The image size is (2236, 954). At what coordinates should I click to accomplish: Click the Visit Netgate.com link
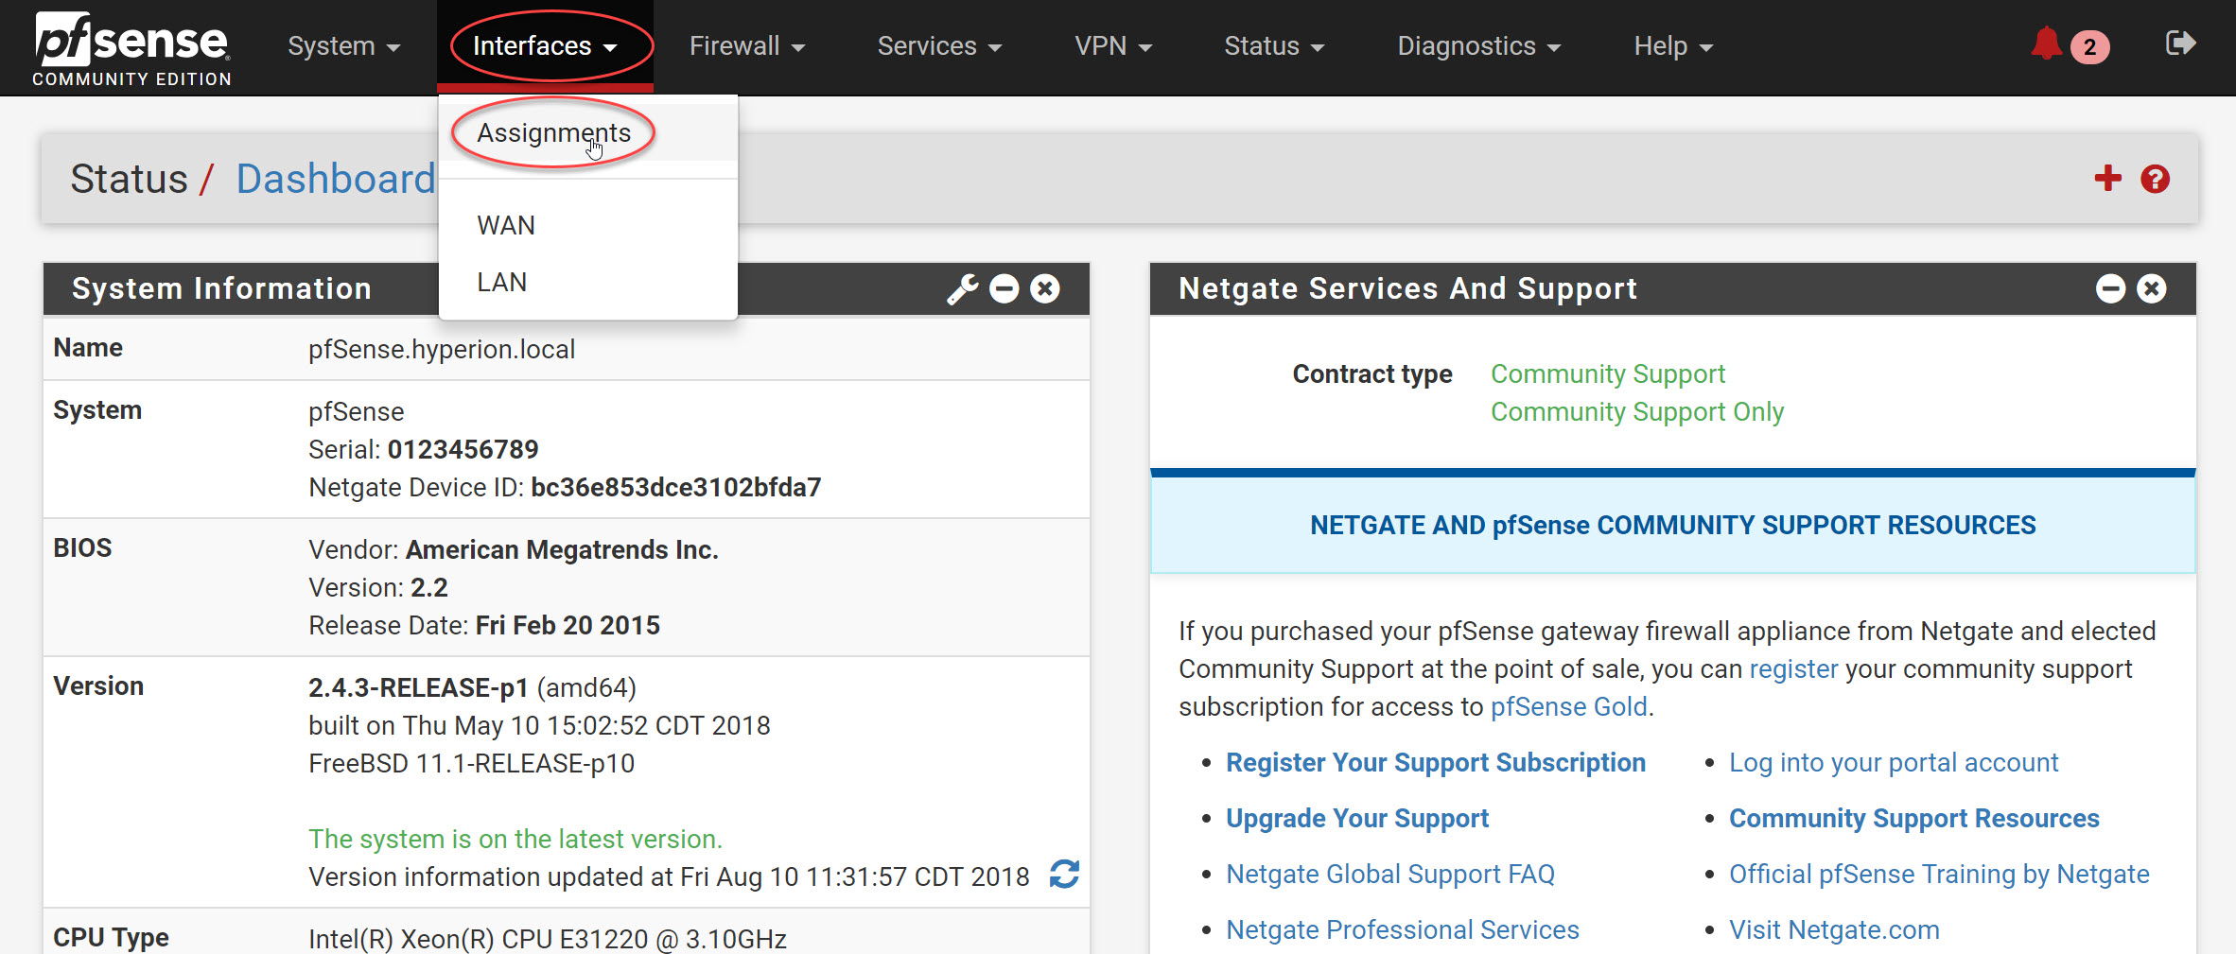coord(1834,929)
